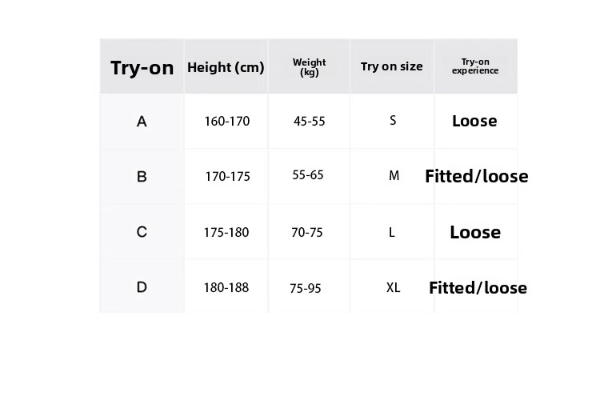Click size XL in the table

[x=394, y=287]
